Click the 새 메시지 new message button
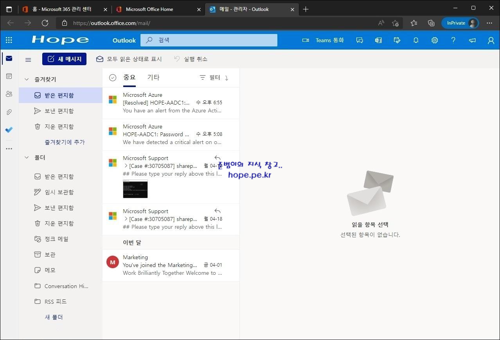 64,59
